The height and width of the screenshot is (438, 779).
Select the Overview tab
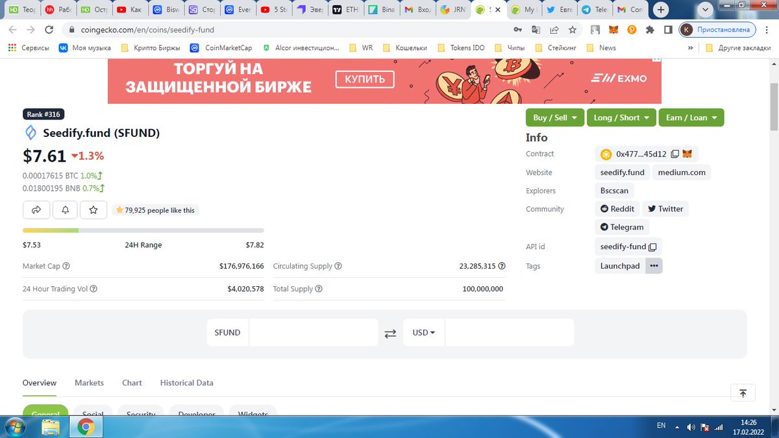(x=40, y=383)
